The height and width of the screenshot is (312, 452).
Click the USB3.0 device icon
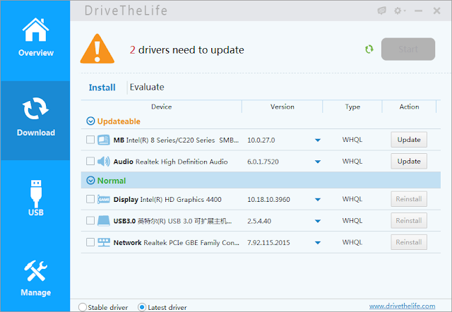tap(104, 221)
